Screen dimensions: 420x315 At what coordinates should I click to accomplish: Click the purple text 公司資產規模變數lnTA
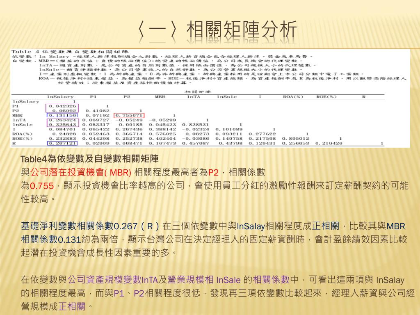[x=112, y=280]
